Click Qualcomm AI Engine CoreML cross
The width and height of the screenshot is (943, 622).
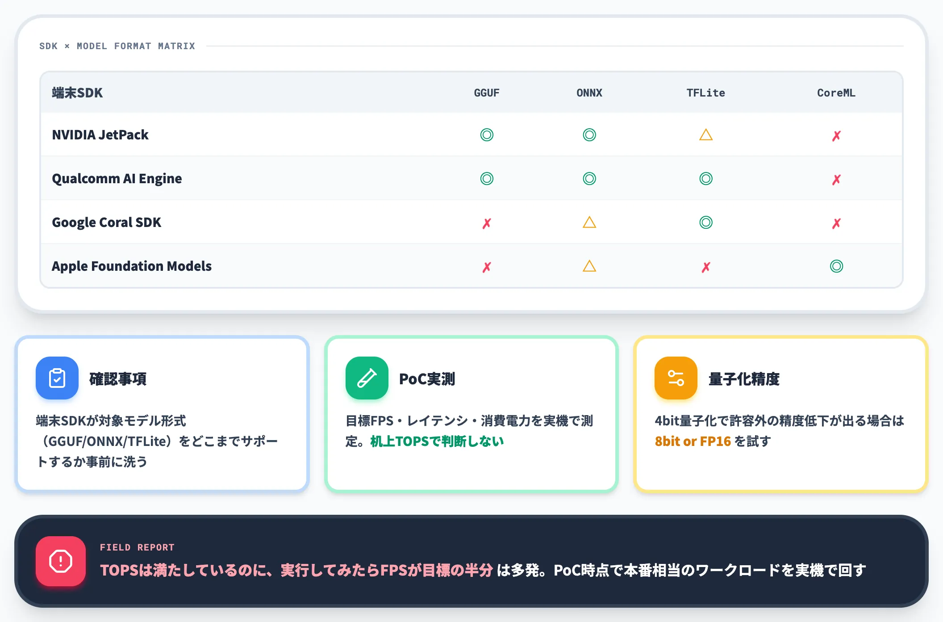836,180
